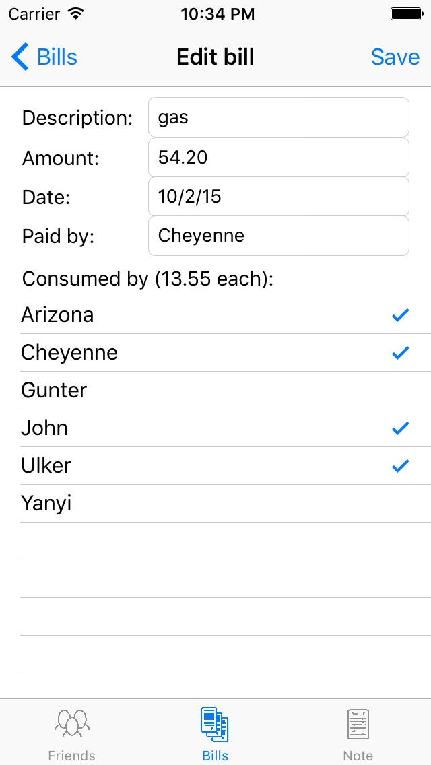The width and height of the screenshot is (431, 765).
Task: Tap the back chevron arrow
Action: (x=20, y=57)
